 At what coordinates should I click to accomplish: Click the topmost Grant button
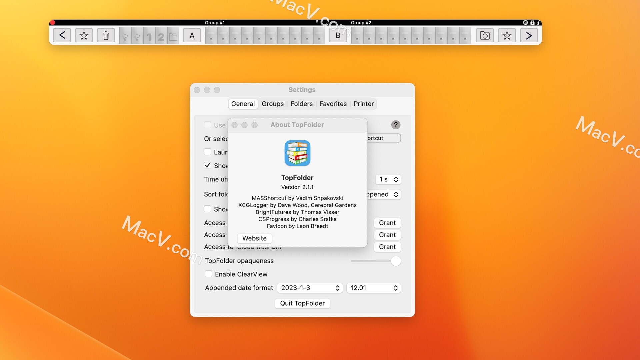pos(387,223)
